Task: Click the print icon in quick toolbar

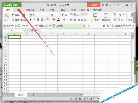Action: point(16,26)
